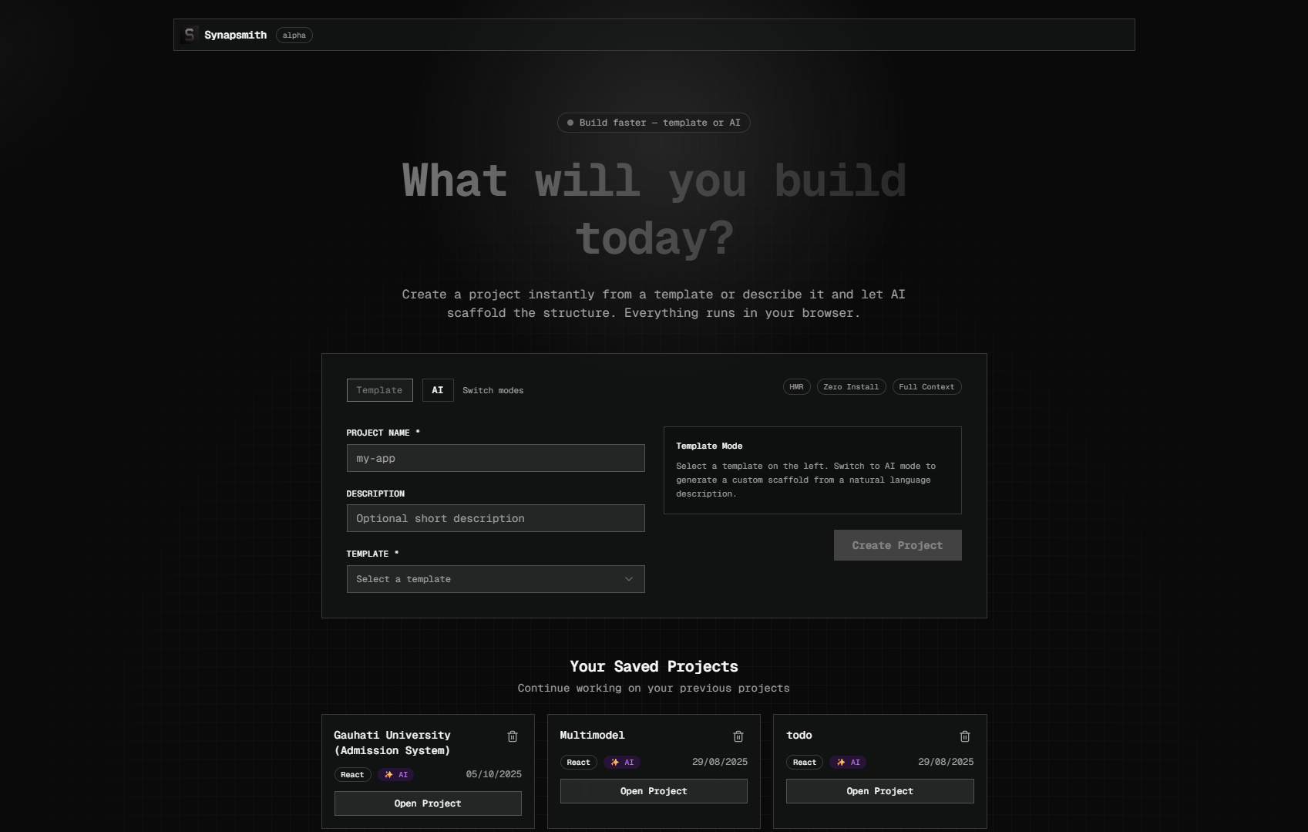
Task: Click the 'Build faster — template or AI' pill
Action: point(654,123)
